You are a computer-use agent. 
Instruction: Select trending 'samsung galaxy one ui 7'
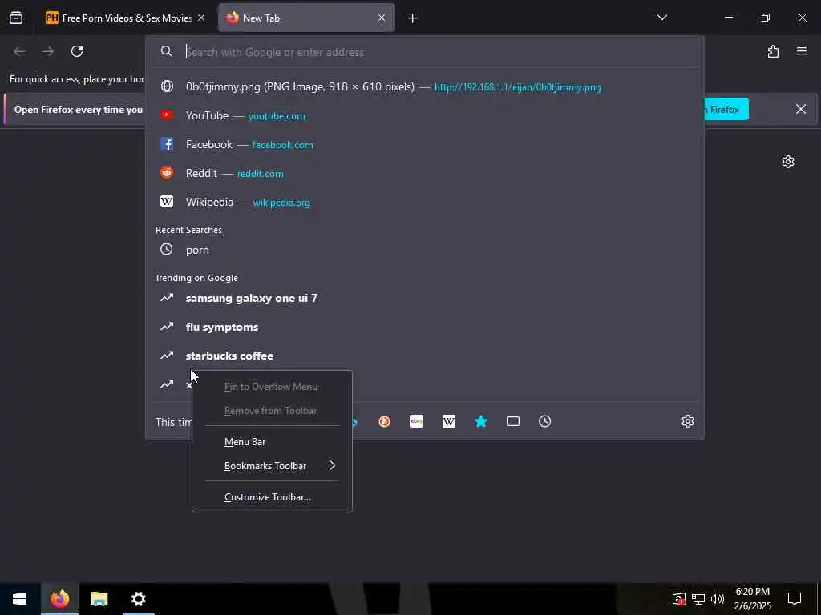tap(427, 298)
